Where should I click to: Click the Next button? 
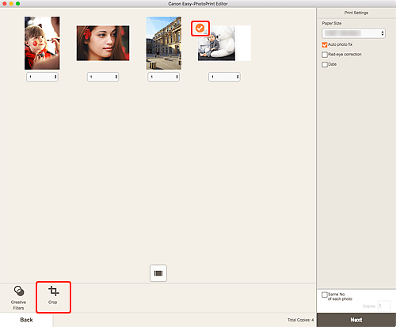[x=356, y=320]
